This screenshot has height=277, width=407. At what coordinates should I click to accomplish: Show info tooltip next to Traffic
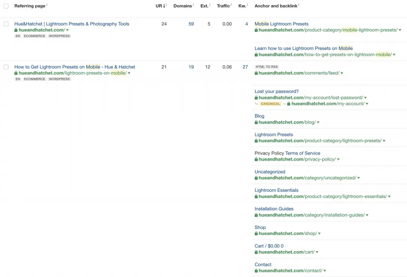pos(231,5)
